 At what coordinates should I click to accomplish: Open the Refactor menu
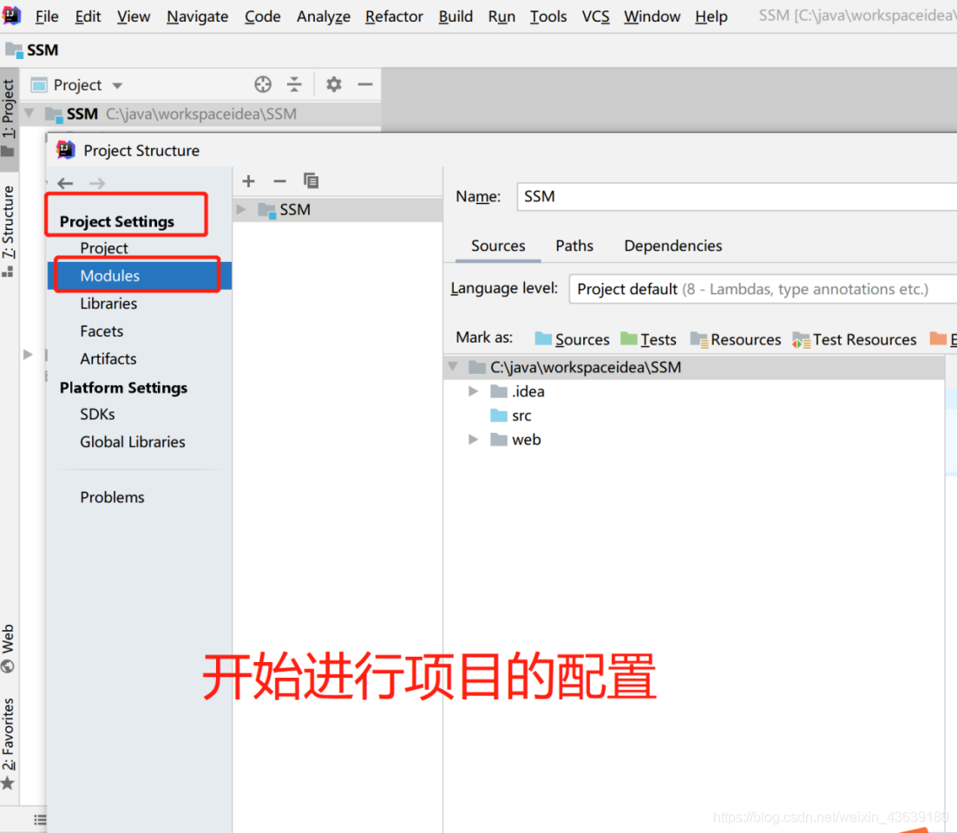pos(394,16)
